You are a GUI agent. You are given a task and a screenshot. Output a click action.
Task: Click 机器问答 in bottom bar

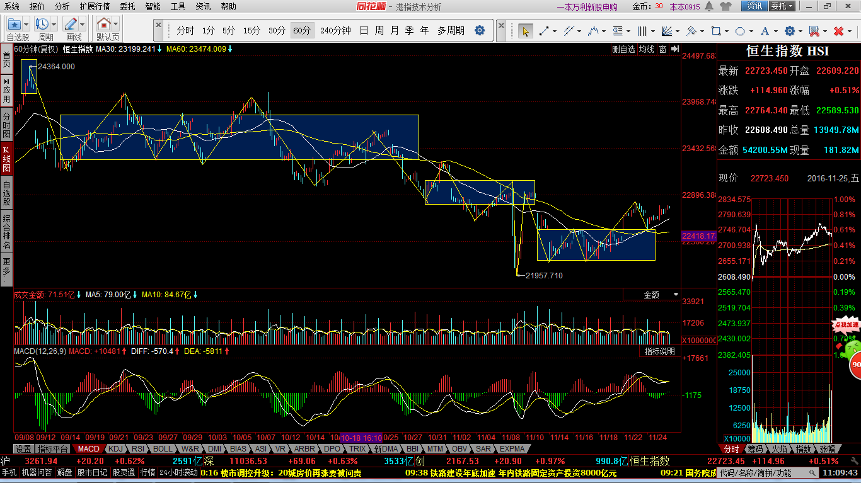point(38,472)
